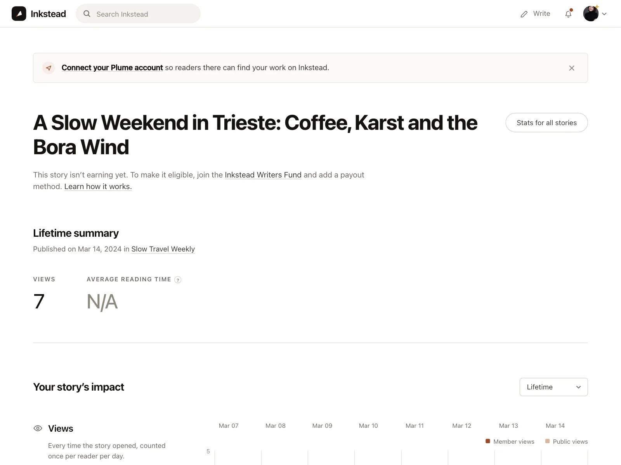The height and width of the screenshot is (465, 621).
Task: Select the Mar 09 chart date label
Action: [322, 426]
